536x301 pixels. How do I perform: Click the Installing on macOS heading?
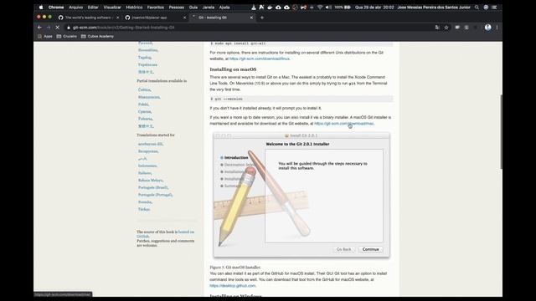233,69
